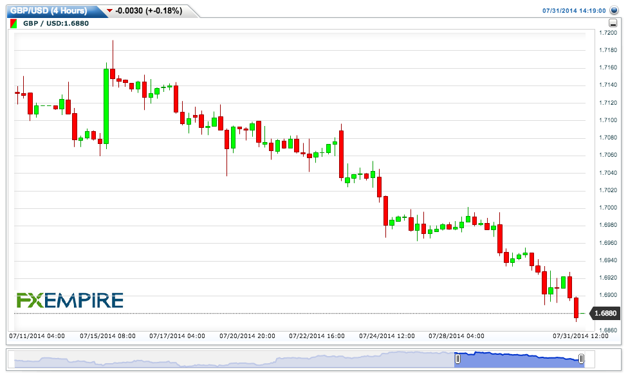
Task: Click the -0.0030 (+-0.18%) change value
Action: click(x=149, y=11)
